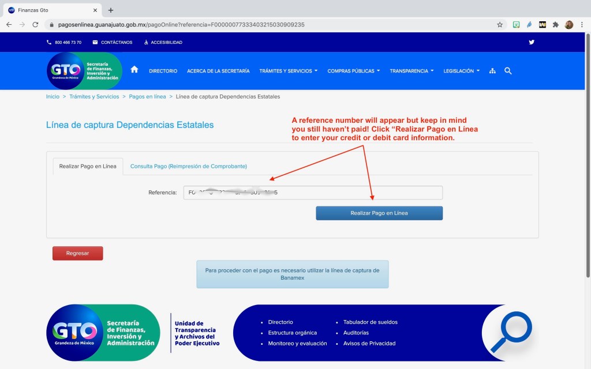
Task: Reload the page using browser refresh icon
Action: (x=35, y=25)
